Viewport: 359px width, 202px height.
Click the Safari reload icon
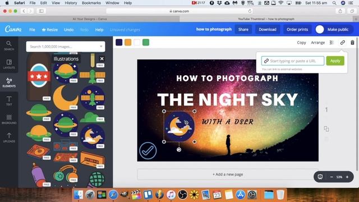250,11
